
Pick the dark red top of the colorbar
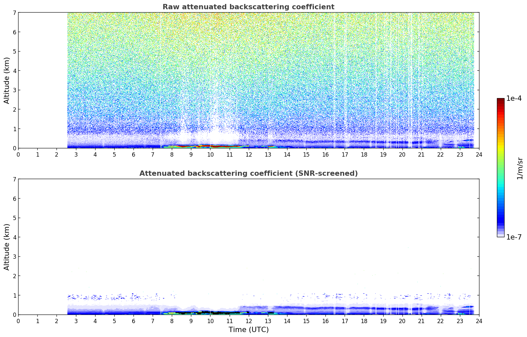coord(501,100)
